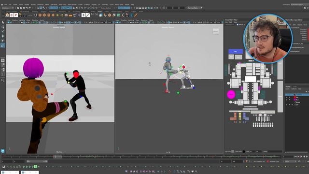Open the No Character Set dropdown
Image resolution: width=309 pixels, height=174 pixels.
pos(259,161)
